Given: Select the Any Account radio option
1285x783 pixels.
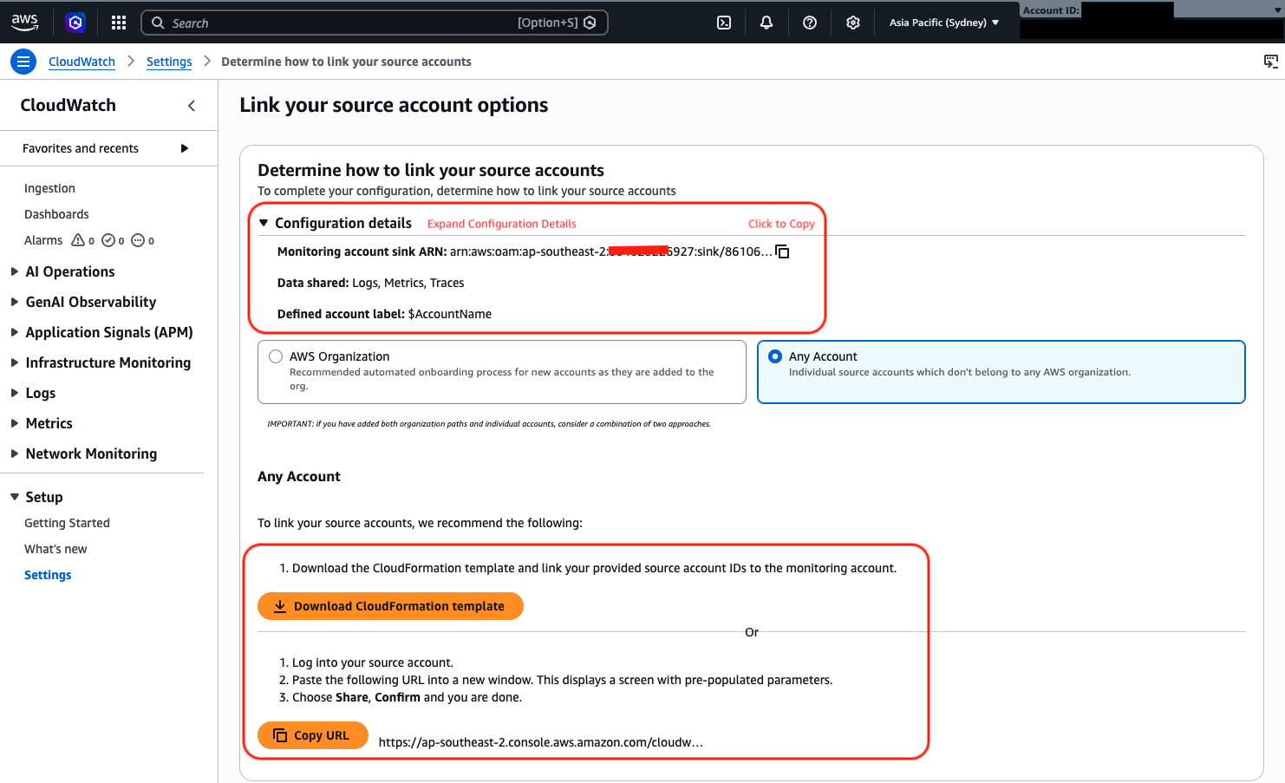Looking at the screenshot, I should pos(775,356).
